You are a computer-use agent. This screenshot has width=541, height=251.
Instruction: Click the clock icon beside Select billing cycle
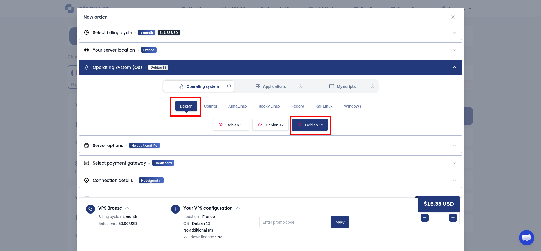point(87,32)
